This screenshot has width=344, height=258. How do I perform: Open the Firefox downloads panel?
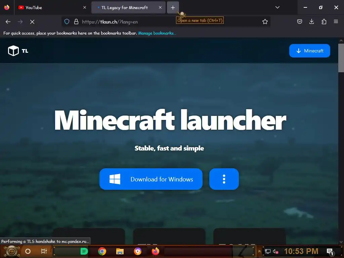[311, 21]
